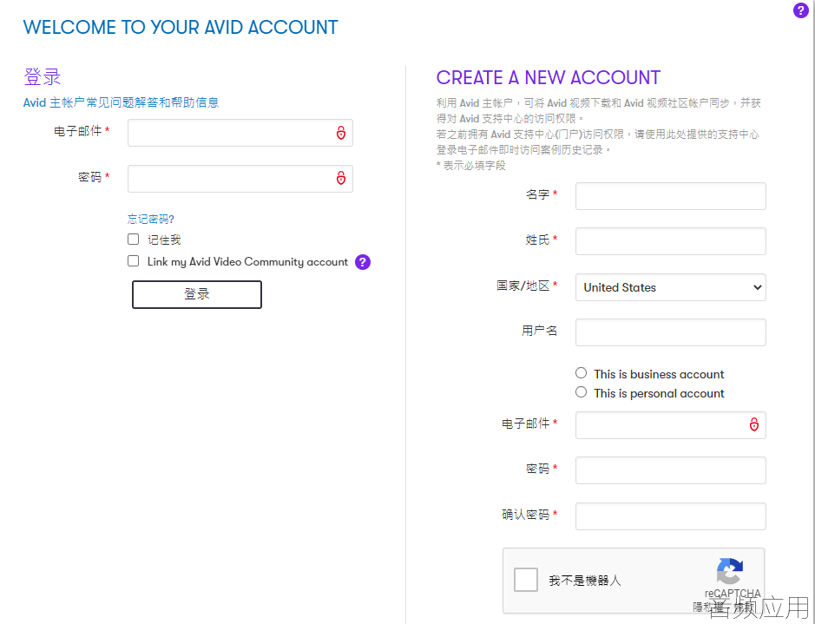
Task: Click the reCAPTCHA logo icon
Action: pyautogui.click(x=730, y=571)
